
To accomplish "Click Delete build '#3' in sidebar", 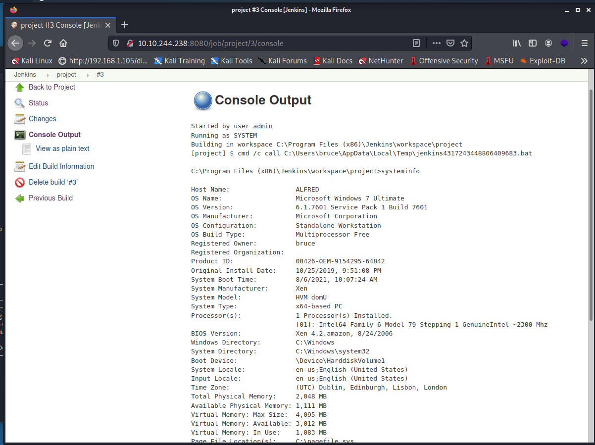I will tap(53, 182).
